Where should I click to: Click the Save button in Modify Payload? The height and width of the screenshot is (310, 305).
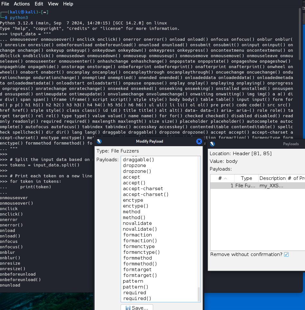click(x=137, y=307)
